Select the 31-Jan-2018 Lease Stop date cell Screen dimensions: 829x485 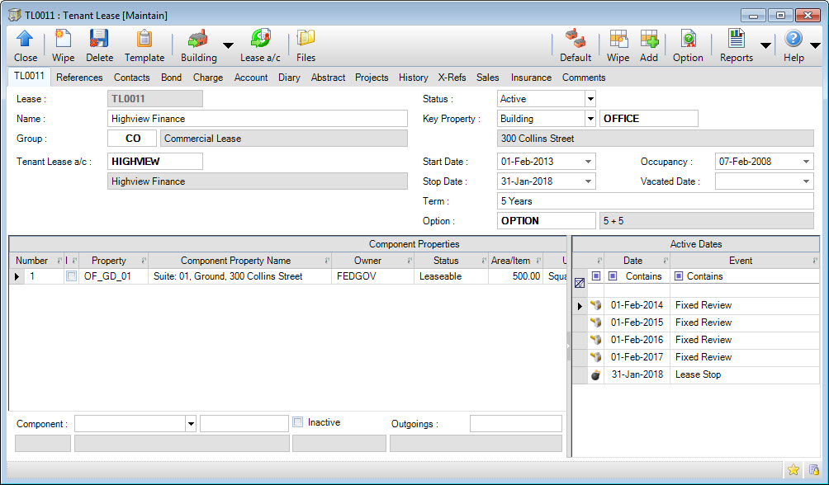(x=637, y=374)
